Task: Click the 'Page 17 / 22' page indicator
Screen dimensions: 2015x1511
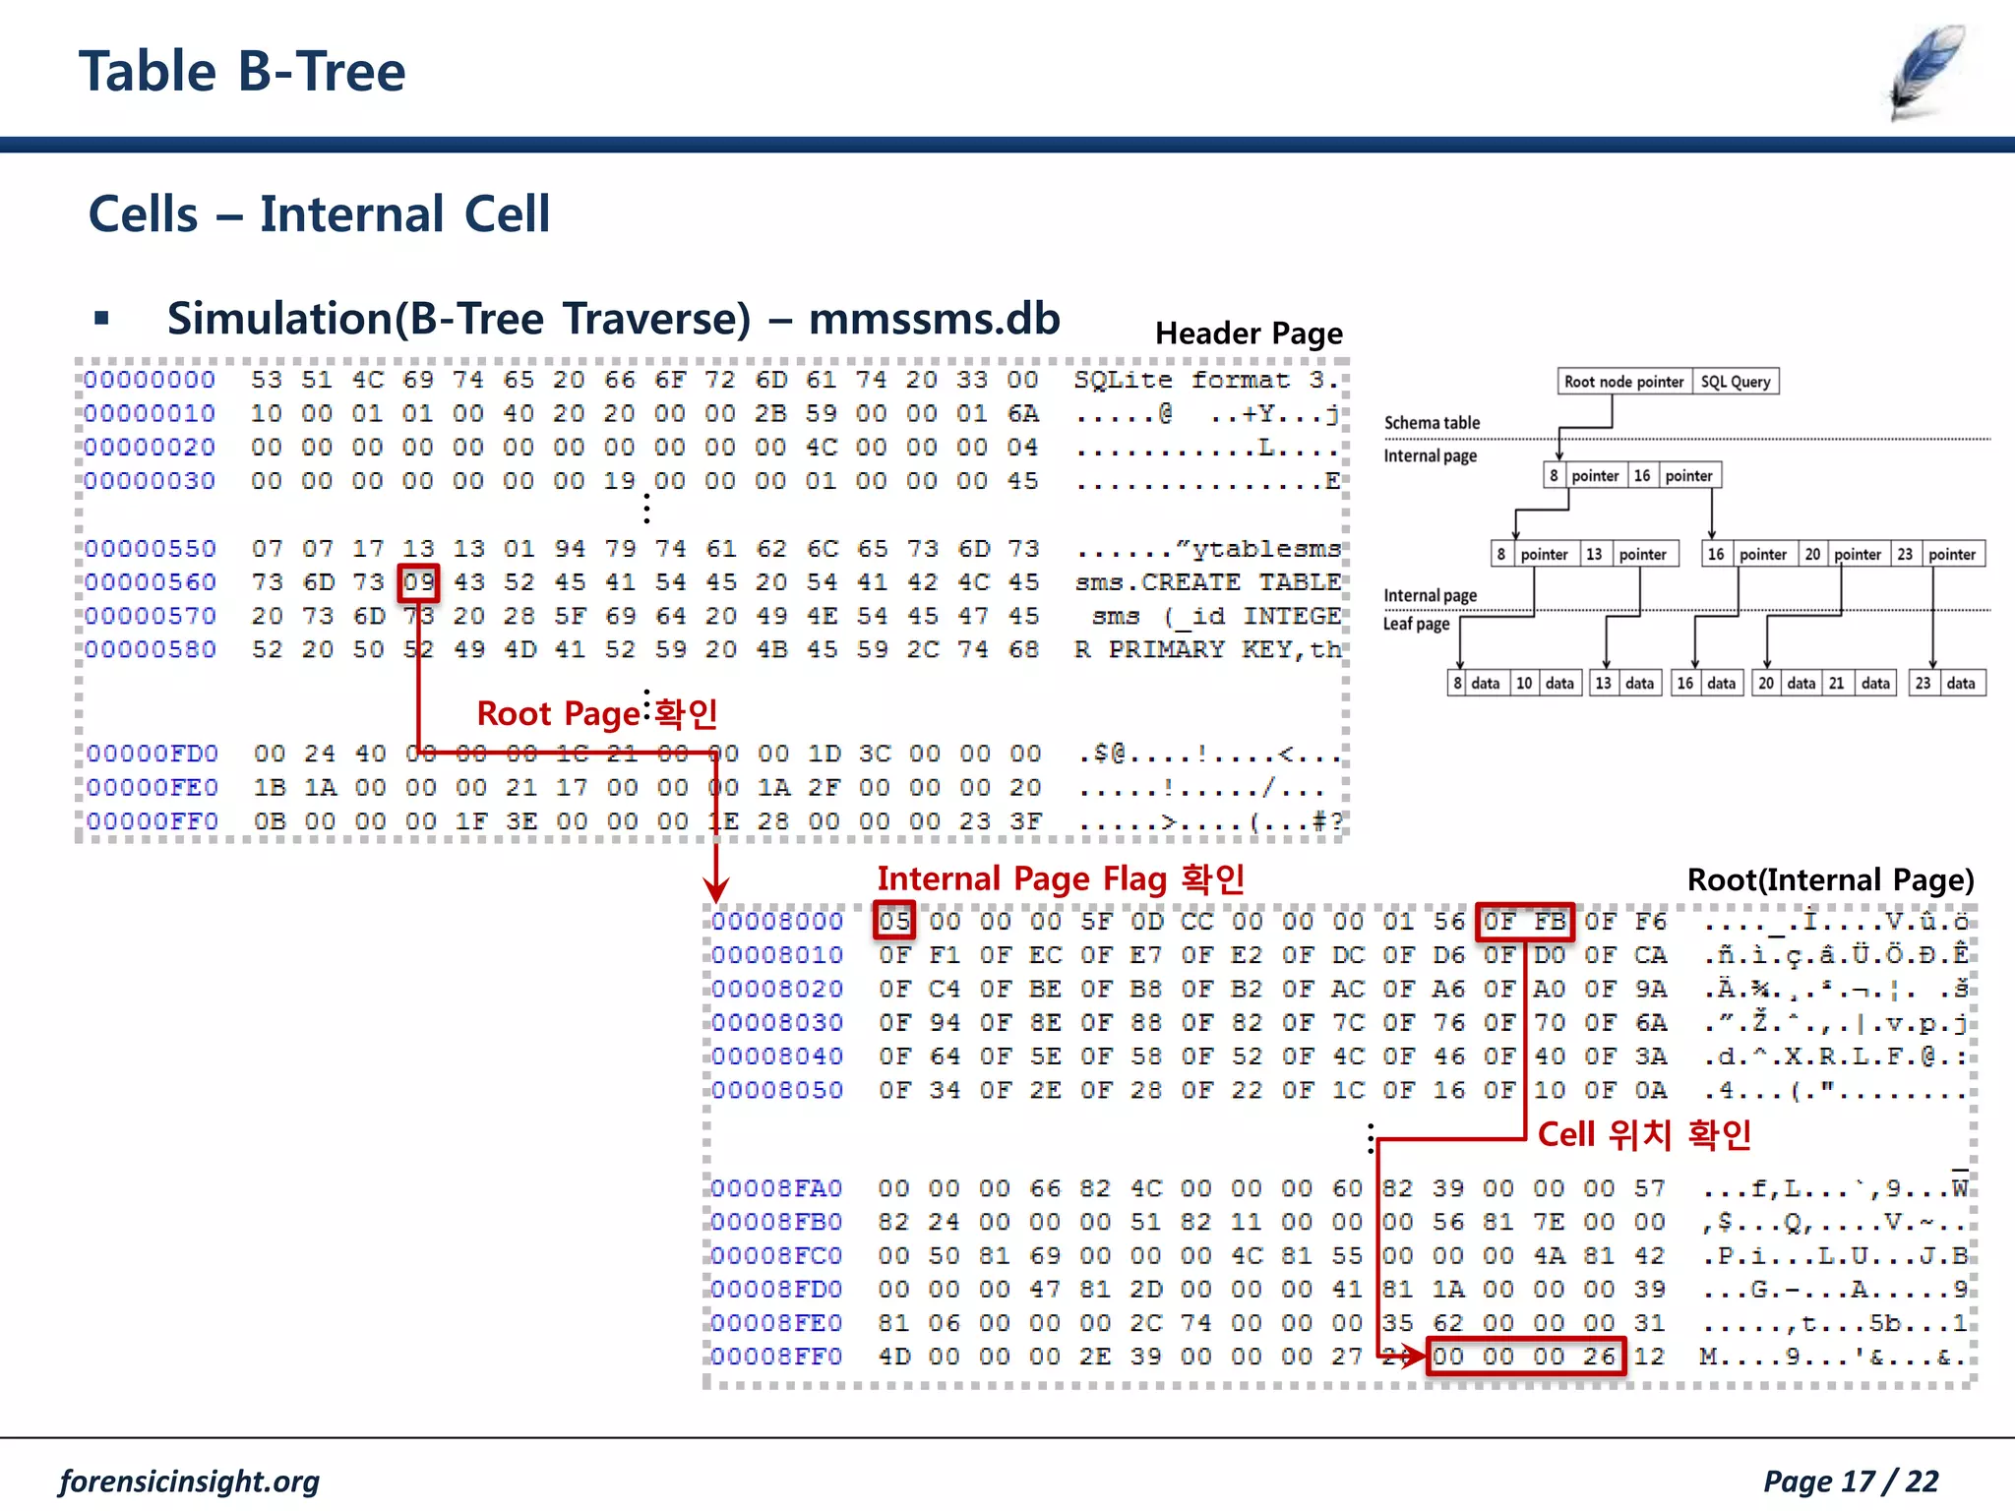Action: (1851, 1481)
